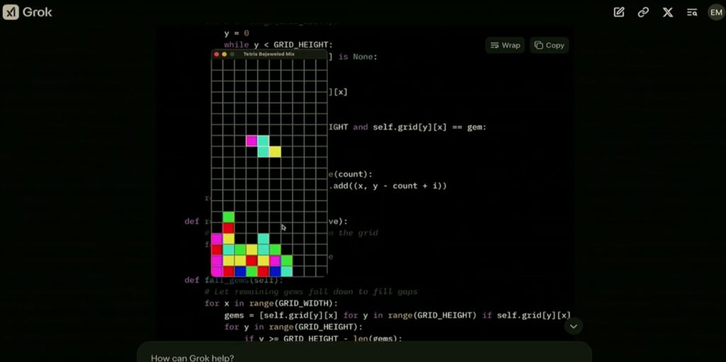Viewport: 726px width, 362px height.
Task: Minimize the game window with yellow dot
Action: pyautogui.click(x=224, y=54)
